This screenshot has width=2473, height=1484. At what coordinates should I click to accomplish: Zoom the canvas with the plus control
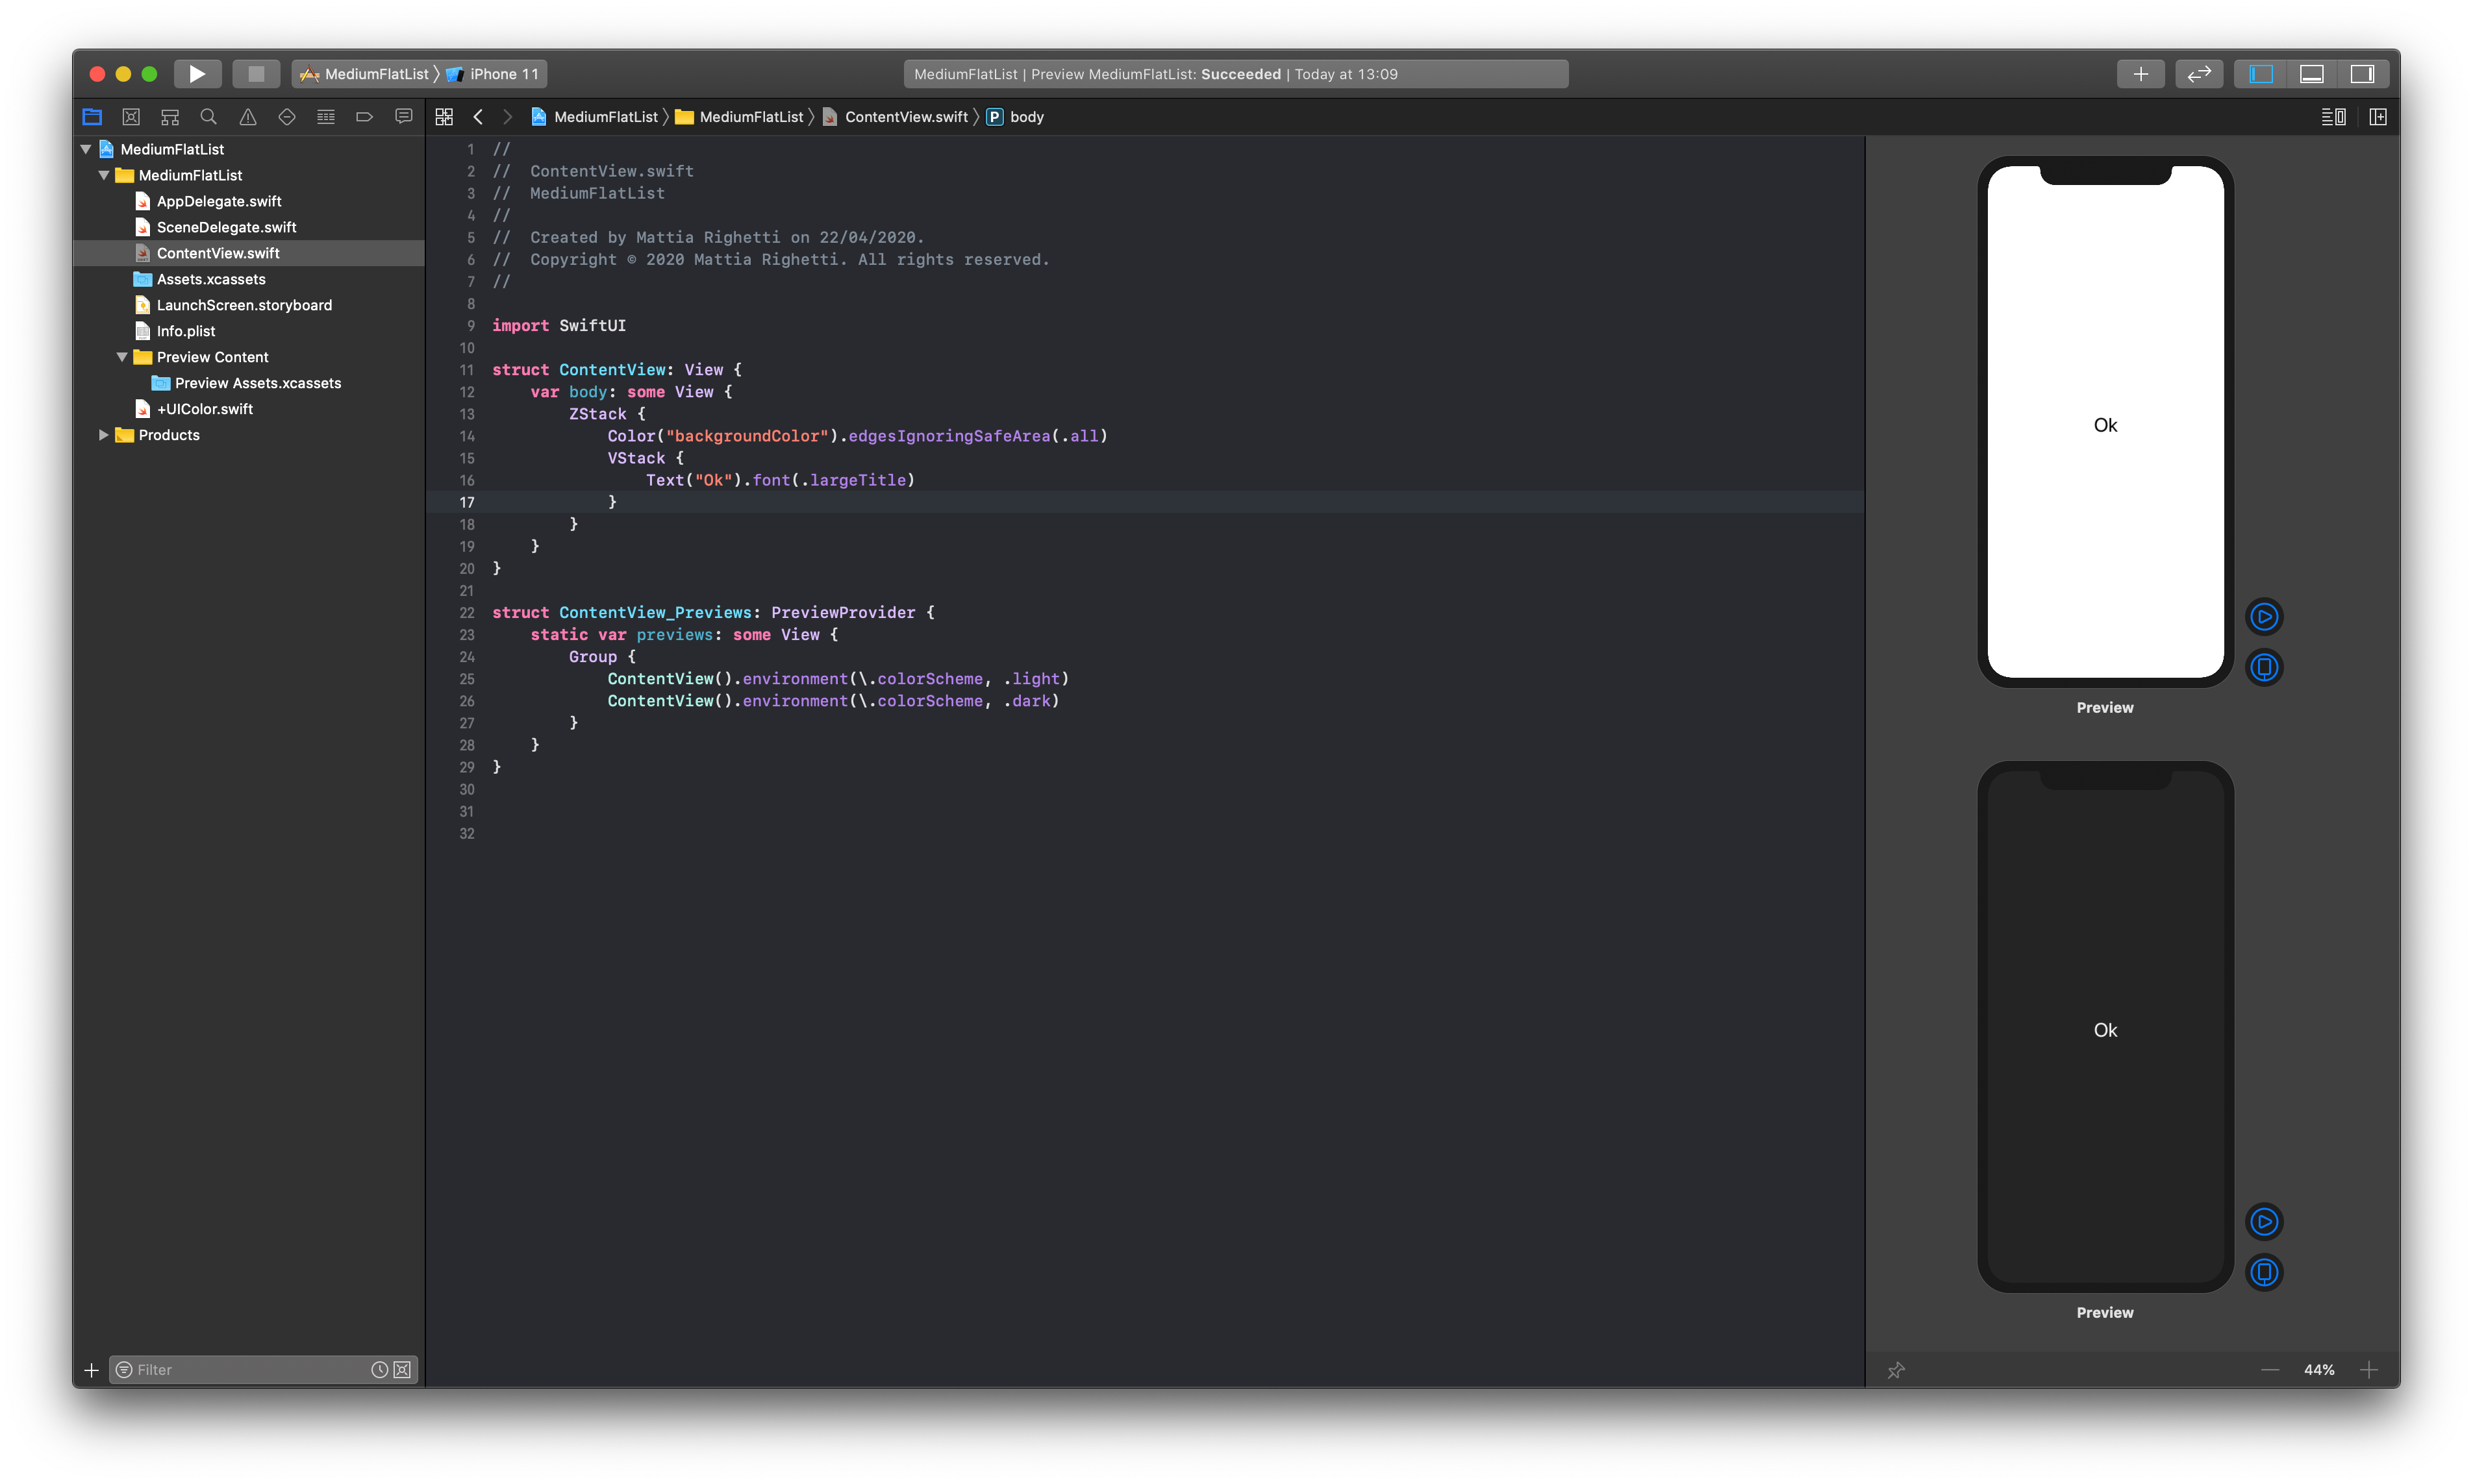click(2369, 1370)
